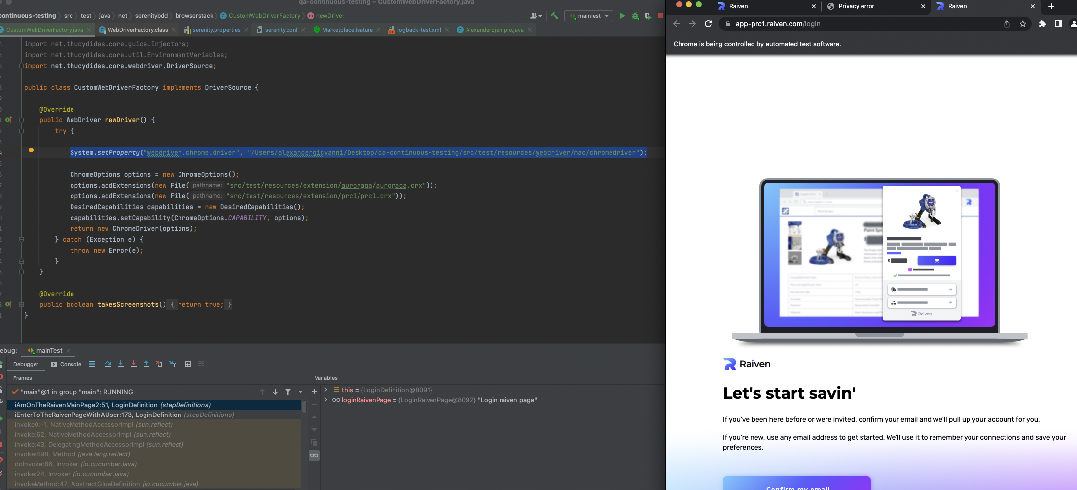The image size is (1077, 490).
Task: Click the Chrome address bar URL
Action: click(778, 24)
